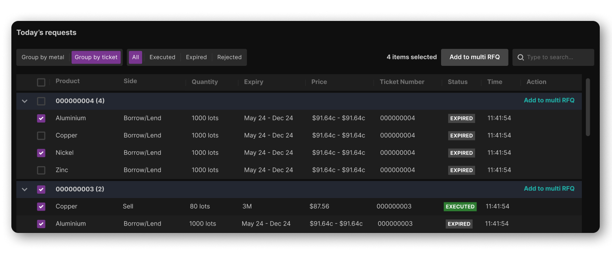The height and width of the screenshot is (253, 612).
Task: Check the 000000004 group checkbox
Action: tap(41, 101)
